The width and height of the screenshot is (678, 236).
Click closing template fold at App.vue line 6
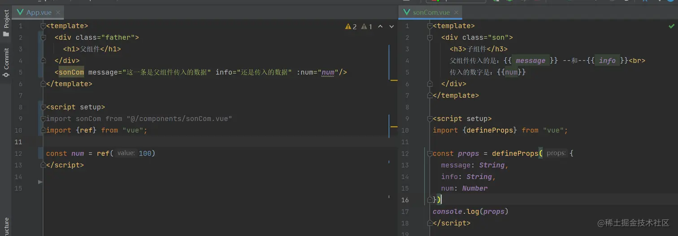[43, 84]
